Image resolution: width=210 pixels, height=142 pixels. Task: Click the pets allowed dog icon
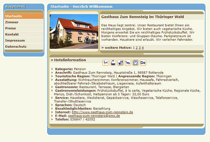click(x=128, y=62)
